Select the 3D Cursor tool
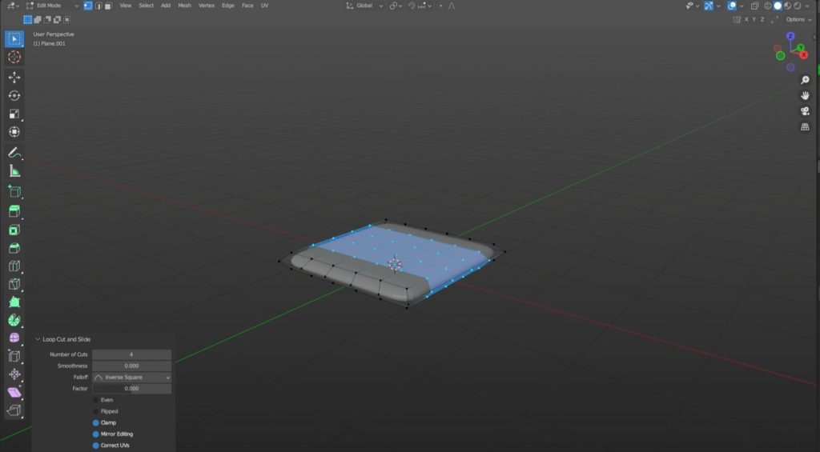 click(14, 57)
